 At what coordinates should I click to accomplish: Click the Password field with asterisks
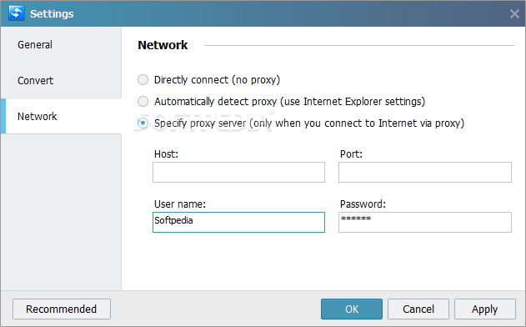[x=424, y=222]
